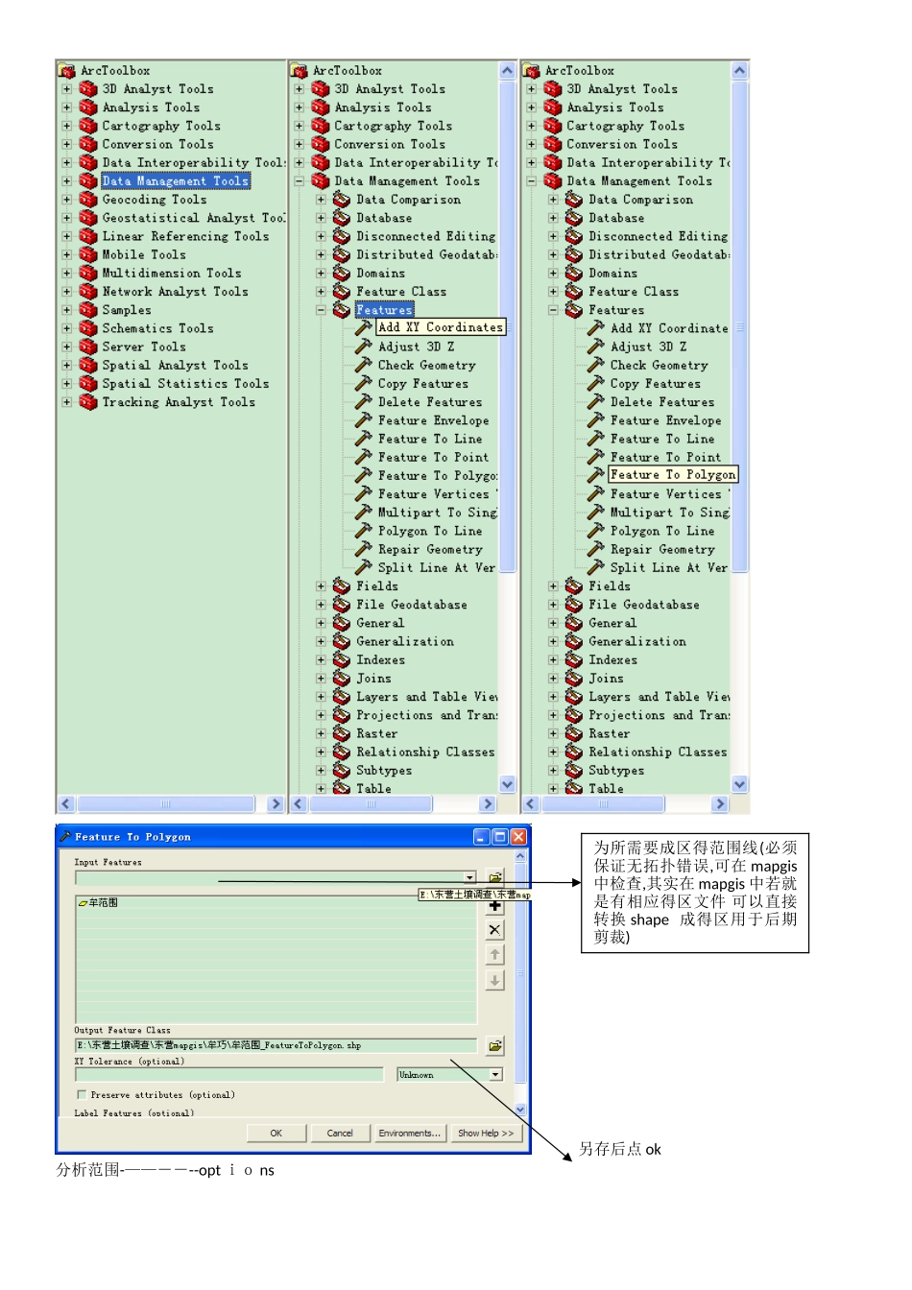Click Check Geometry hammer icon in middle ArcToolbox
912x1290 pixels.
coord(364,365)
